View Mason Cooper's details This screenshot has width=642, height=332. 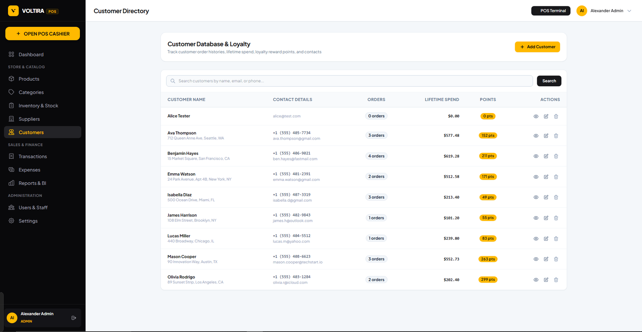[x=536, y=259]
